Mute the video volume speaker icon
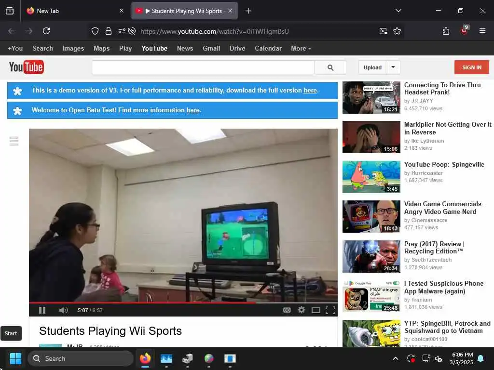This screenshot has height=370, width=494. (x=63, y=310)
